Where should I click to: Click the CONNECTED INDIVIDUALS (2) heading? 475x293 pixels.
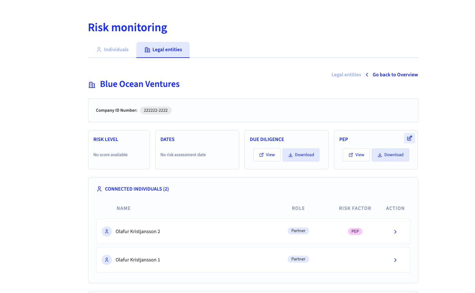click(137, 189)
